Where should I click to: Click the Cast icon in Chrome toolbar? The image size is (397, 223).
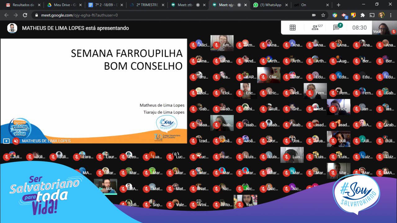pos(372,15)
